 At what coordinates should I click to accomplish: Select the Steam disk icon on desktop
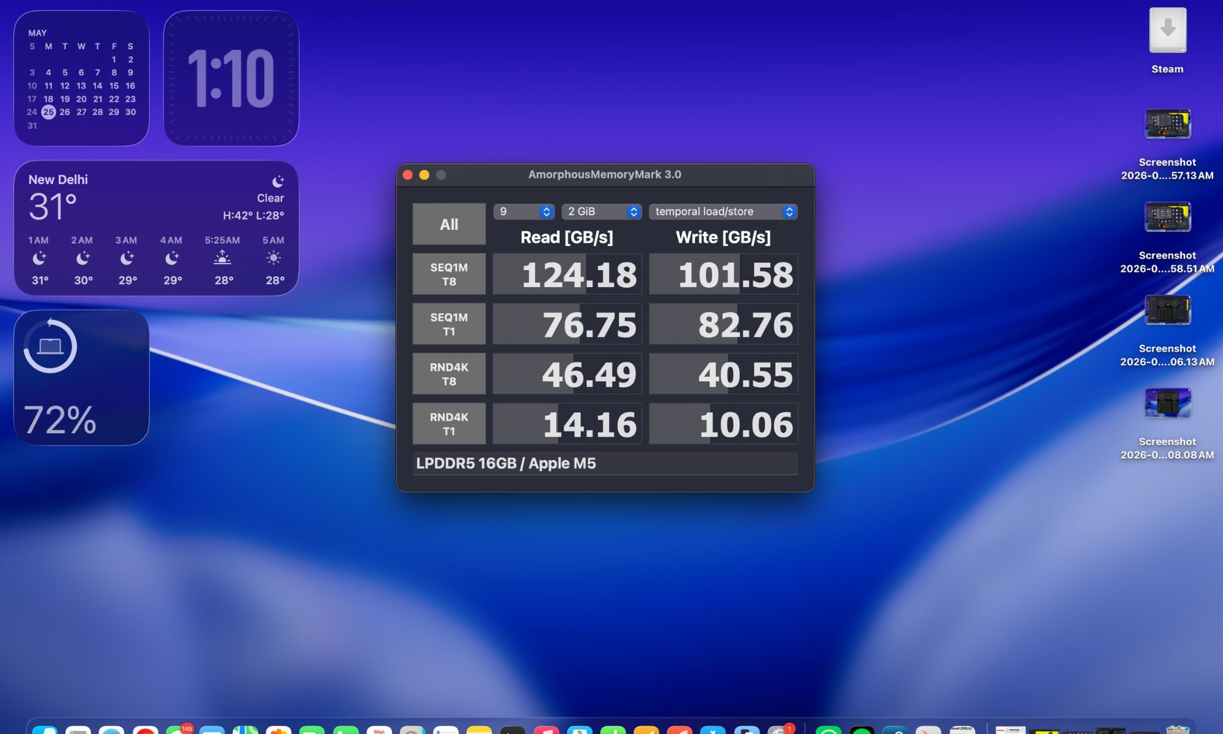click(1167, 31)
